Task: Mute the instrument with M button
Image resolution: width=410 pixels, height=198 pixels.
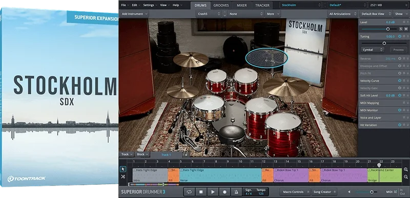Action: 406,29
